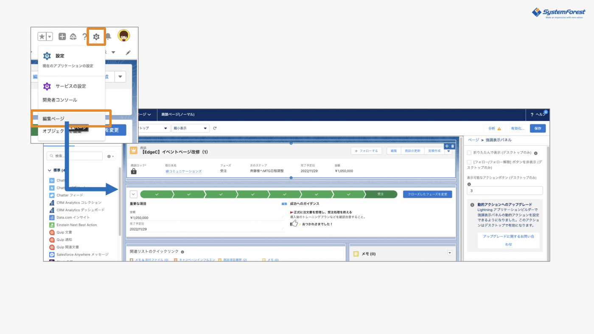Click the 編集 button in highlights panel
This screenshot has width=594, height=334.
[394, 151]
